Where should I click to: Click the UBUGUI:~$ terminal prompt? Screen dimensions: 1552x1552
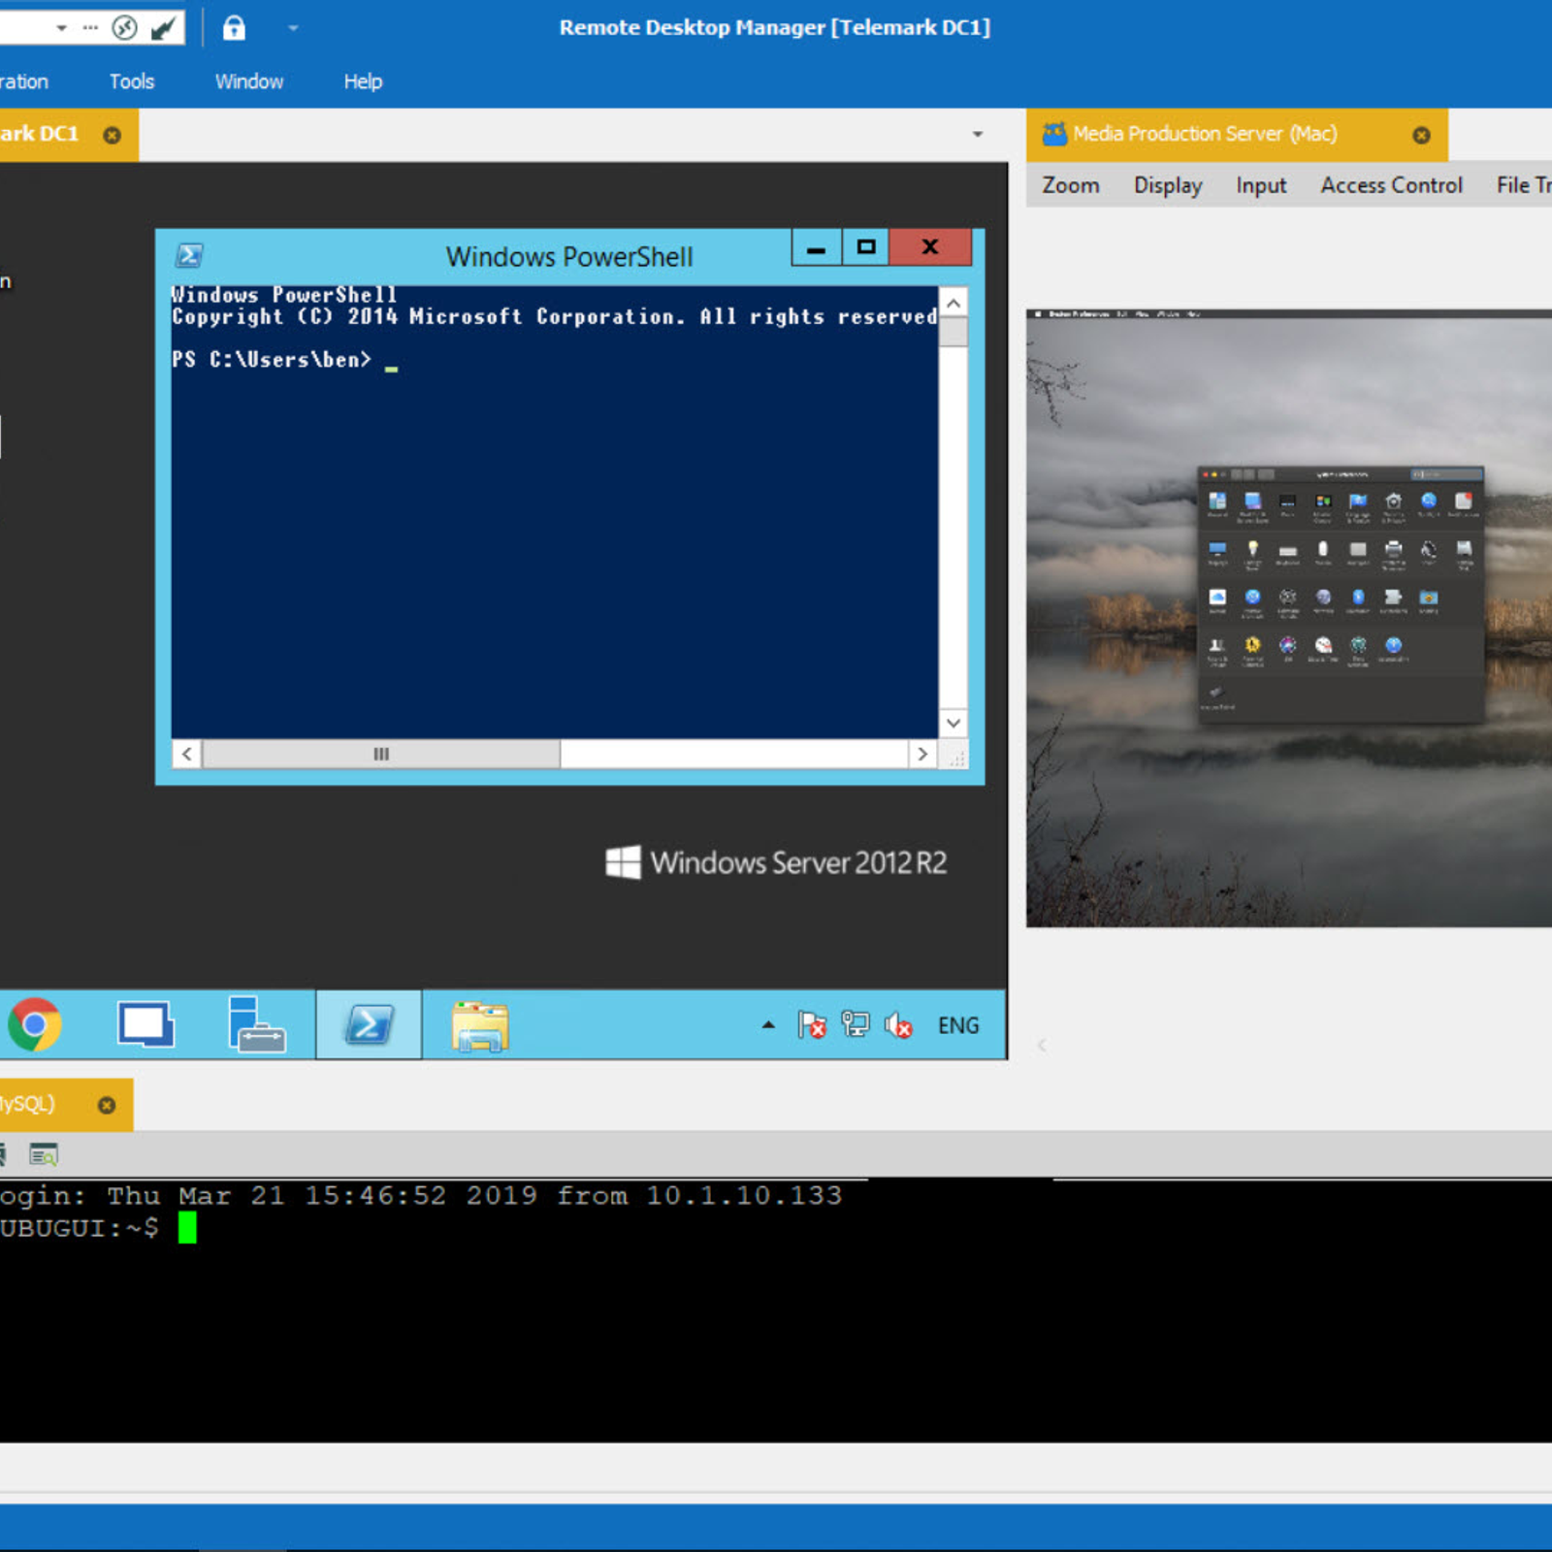pos(80,1229)
